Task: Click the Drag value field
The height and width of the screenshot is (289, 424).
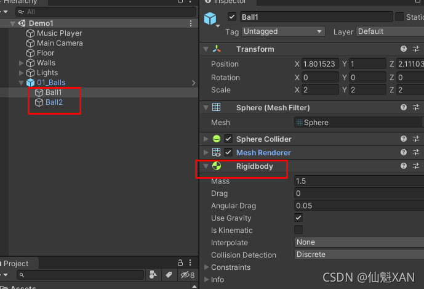Action: click(359, 193)
